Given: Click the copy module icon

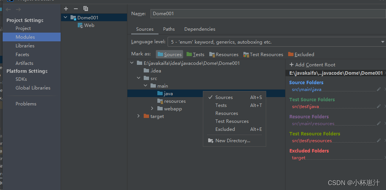Looking at the screenshot, I should 86,9.
